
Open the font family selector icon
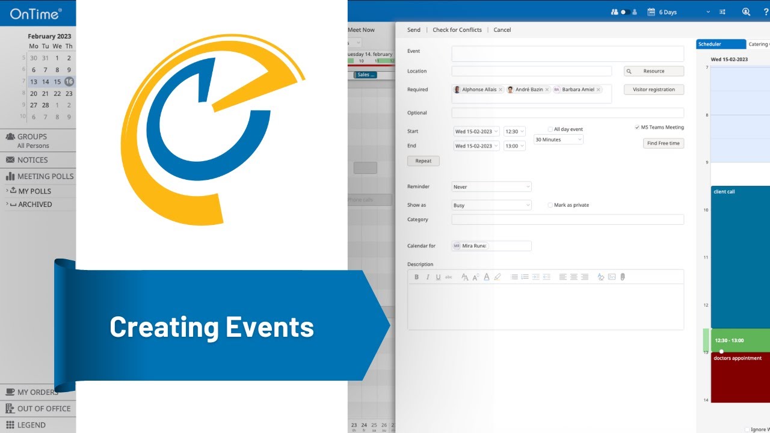(464, 277)
